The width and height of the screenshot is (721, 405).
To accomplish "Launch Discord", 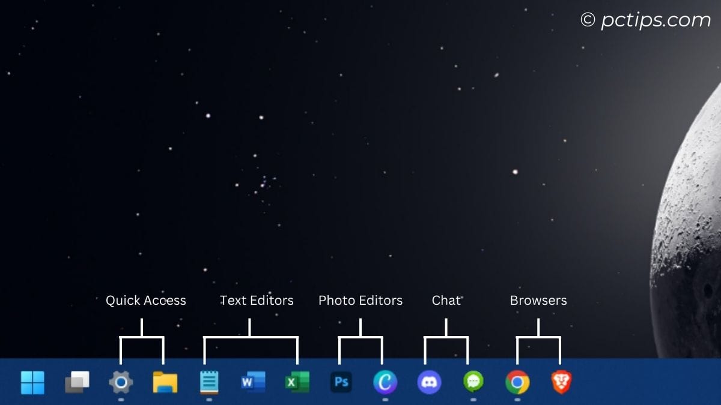I will click(429, 382).
